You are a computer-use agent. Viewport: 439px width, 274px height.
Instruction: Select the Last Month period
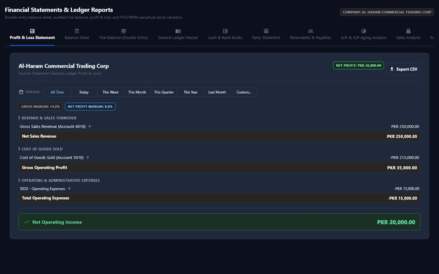point(217,92)
